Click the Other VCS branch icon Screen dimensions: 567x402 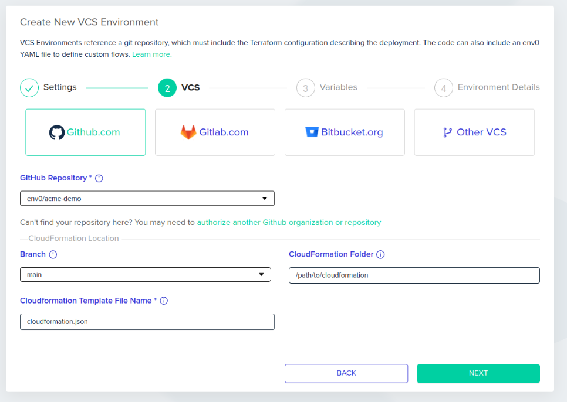[x=447, y=132]
